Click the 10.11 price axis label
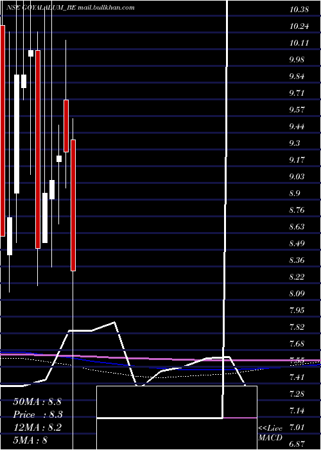The width and height of the screenshot is (321, 450). (299, 43)
